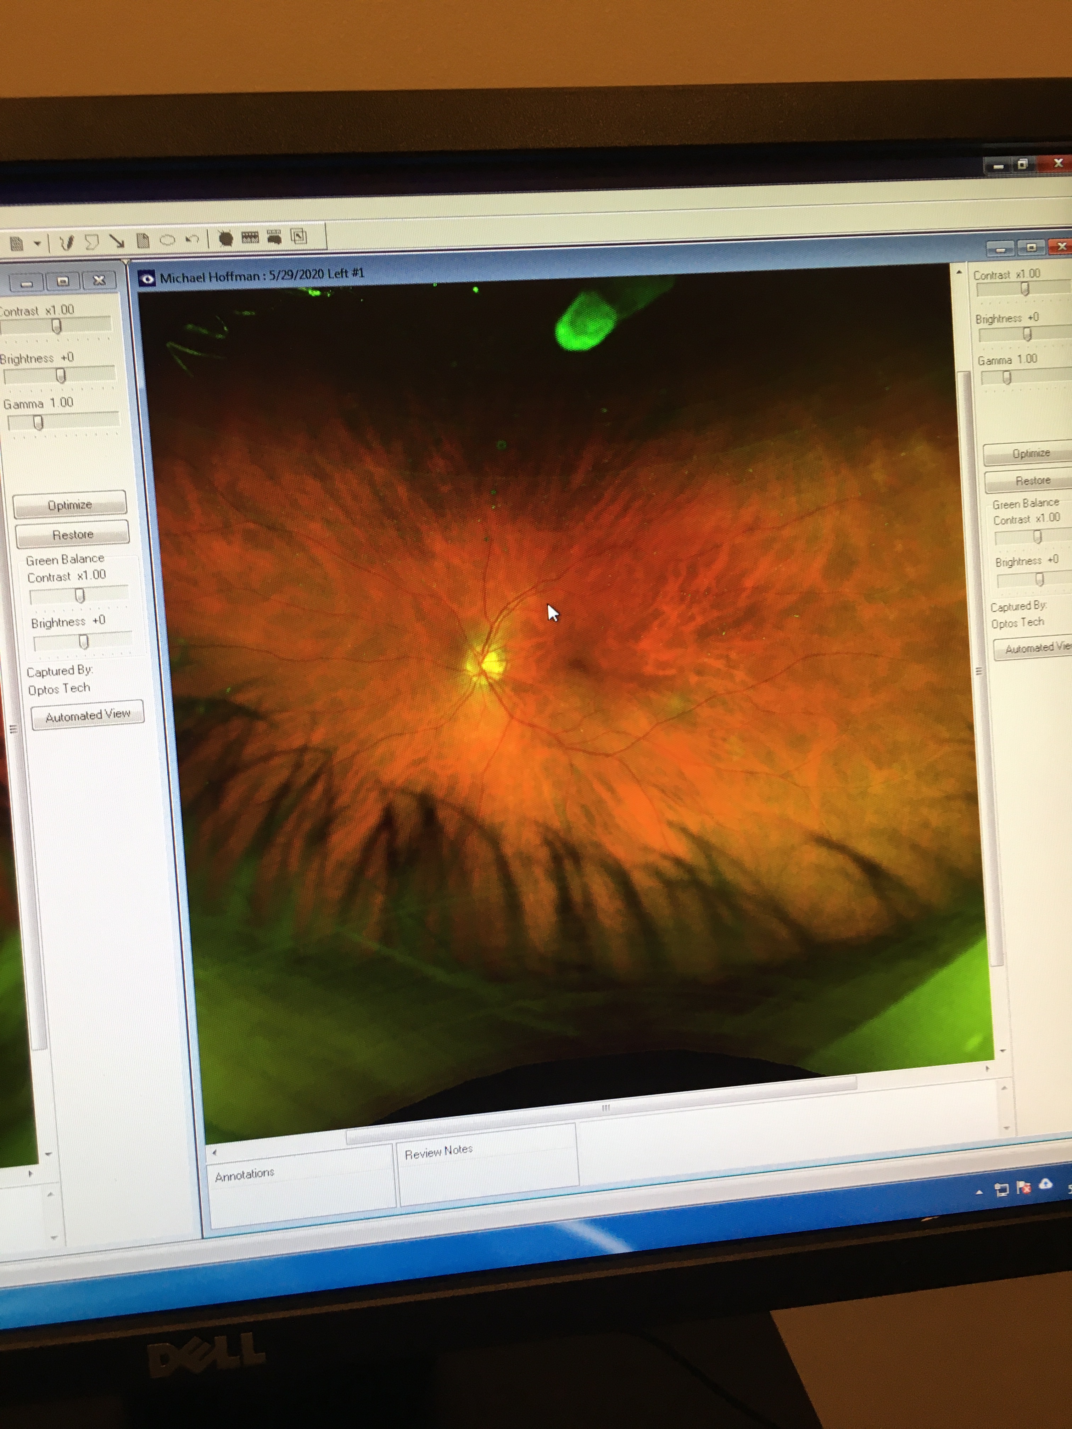Click Green Balance Contrast slider on left
This screenshot has height=1429, width=1072.
(x=79, y=595)
